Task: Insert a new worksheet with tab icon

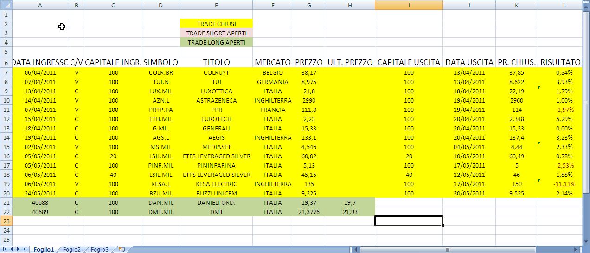Action: 122,249
